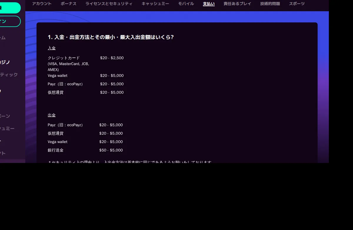This screenshot has width=353, height=230.
Task: Click the withdrawal amount beside Payz under 出金
Action: point(111,125)
